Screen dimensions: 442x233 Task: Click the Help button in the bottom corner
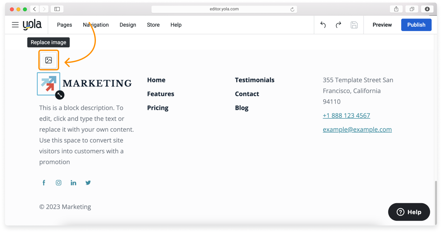pos(409,212)
